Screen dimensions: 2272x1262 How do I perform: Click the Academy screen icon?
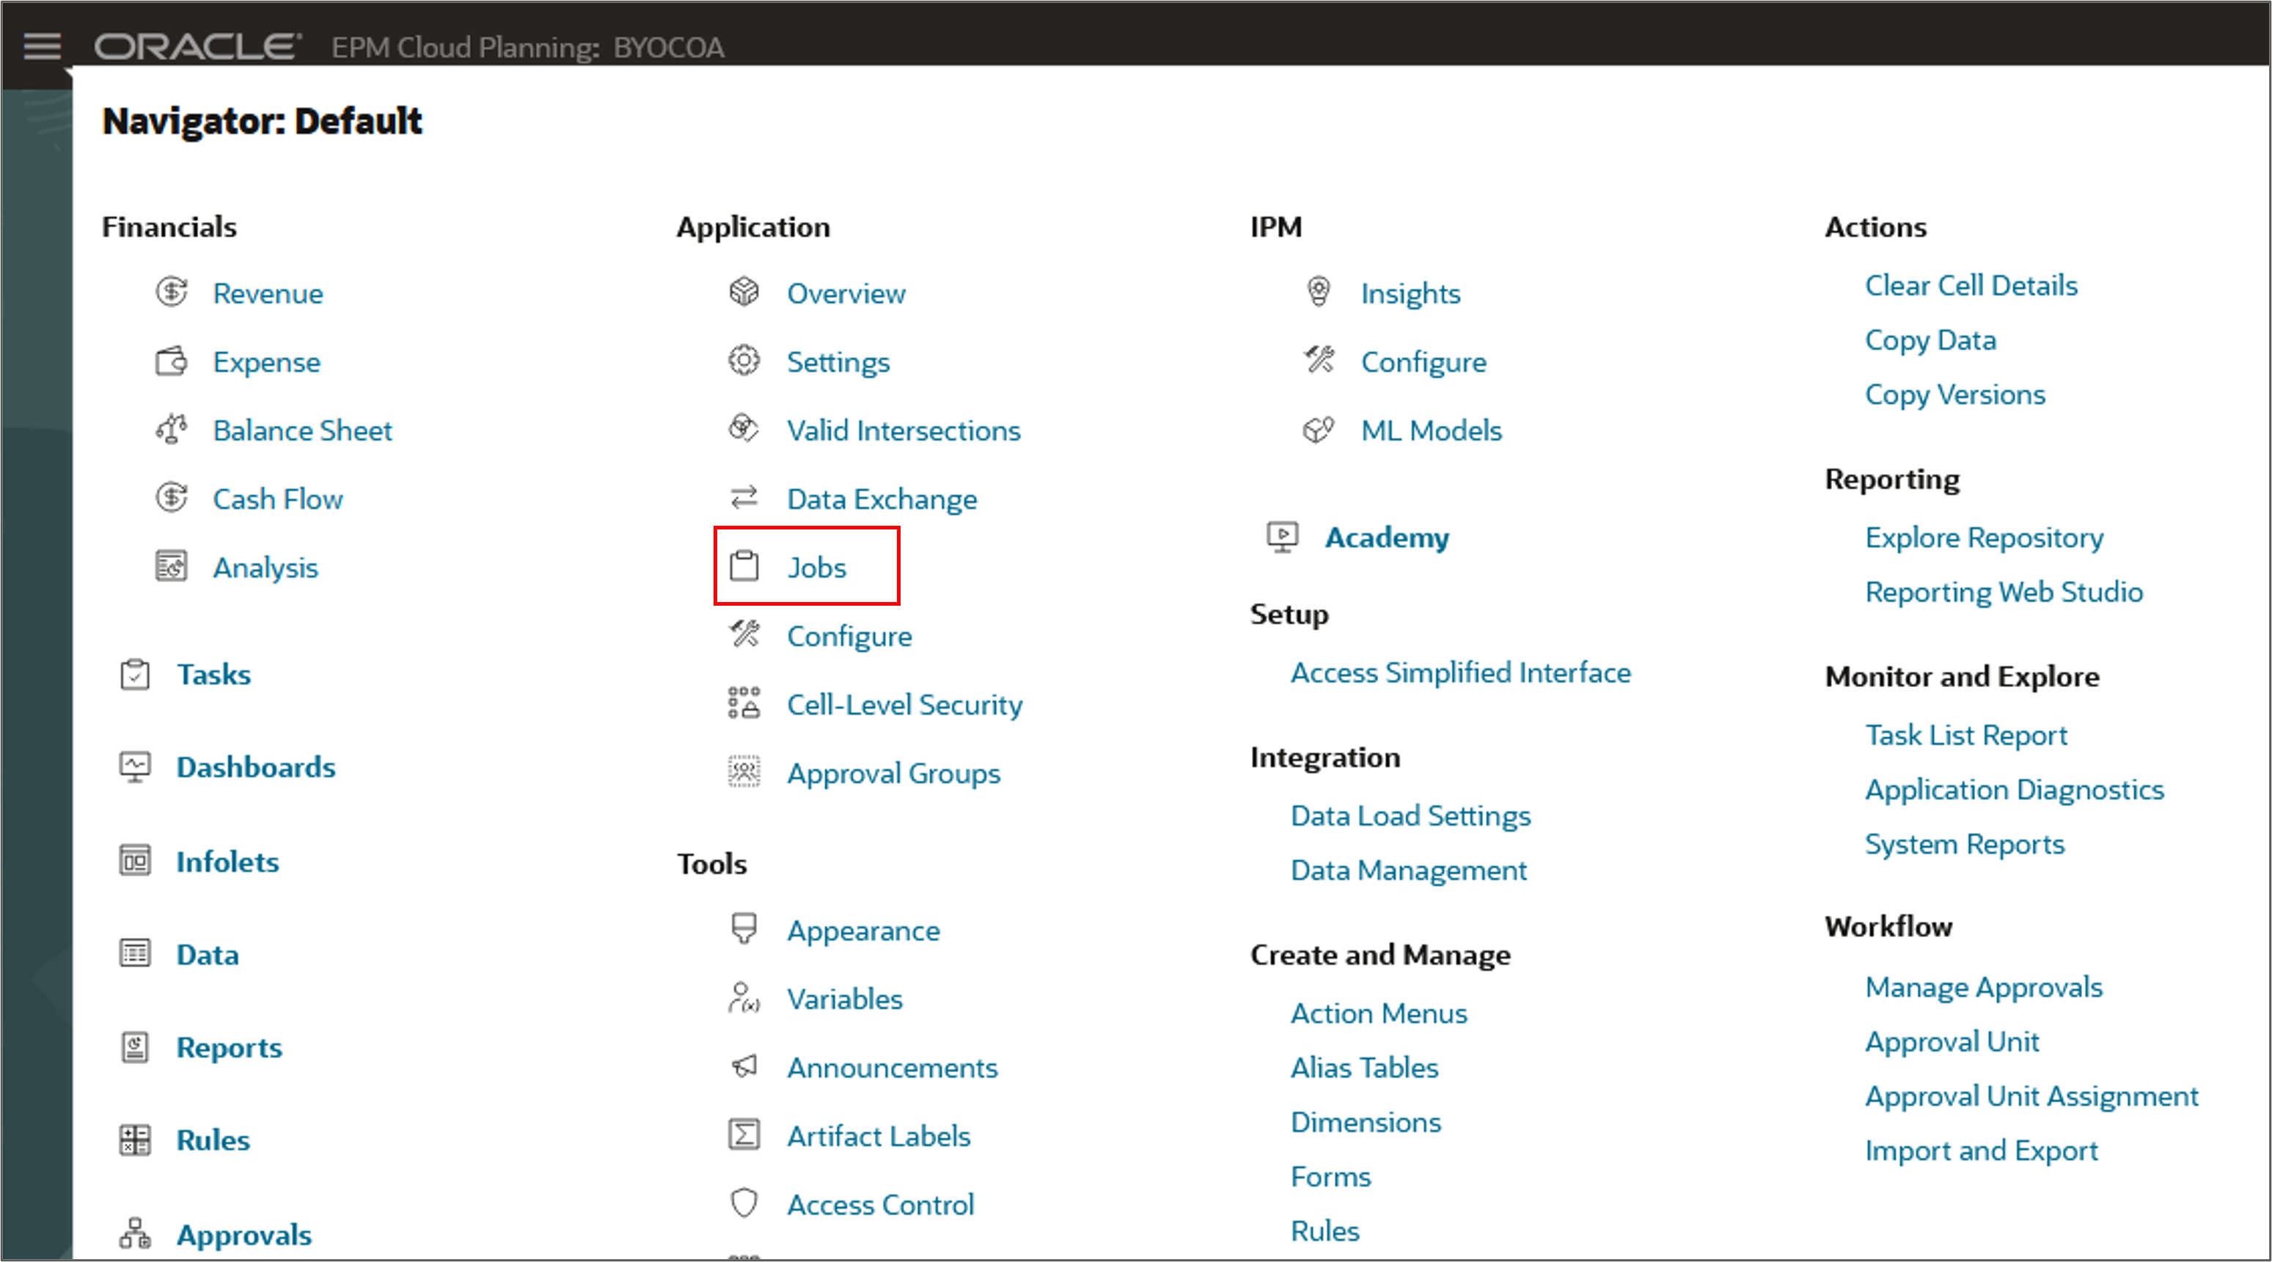(x=1283, y=537)
